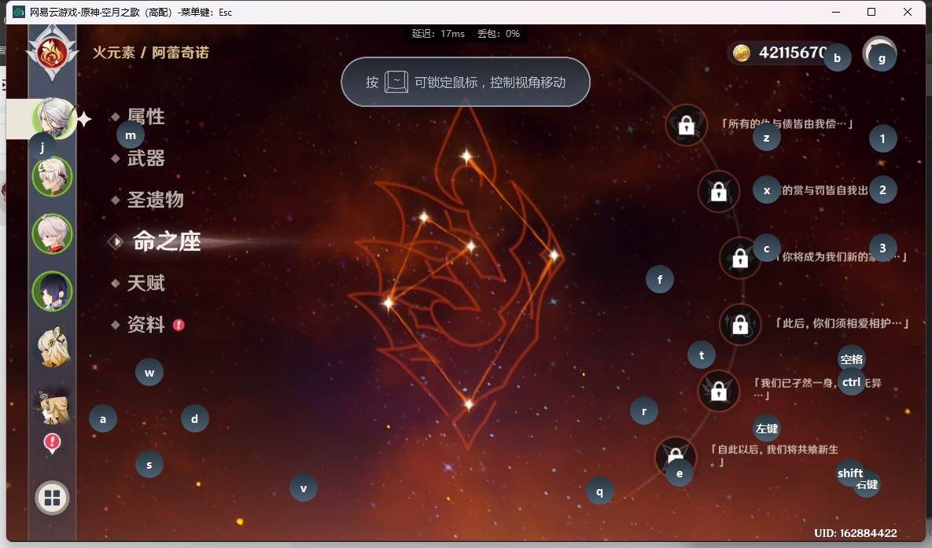
Task: Click the overlay key bubble labeled x
Action: 767,191
